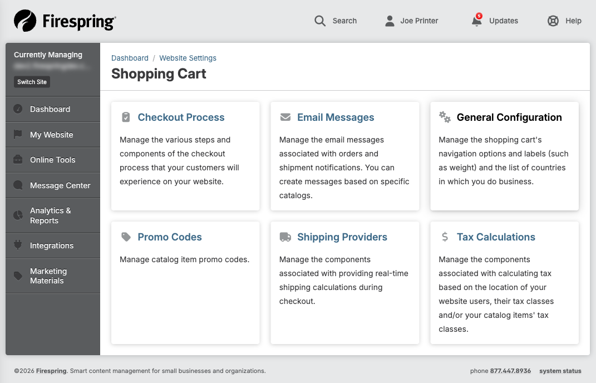Click the Email Messages envelope icon
The height and width of the screenshot is (383, 596).
click(285, 117)
